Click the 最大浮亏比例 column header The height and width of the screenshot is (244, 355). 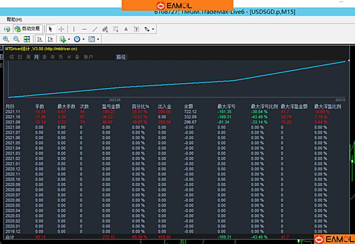click(264, 106)
